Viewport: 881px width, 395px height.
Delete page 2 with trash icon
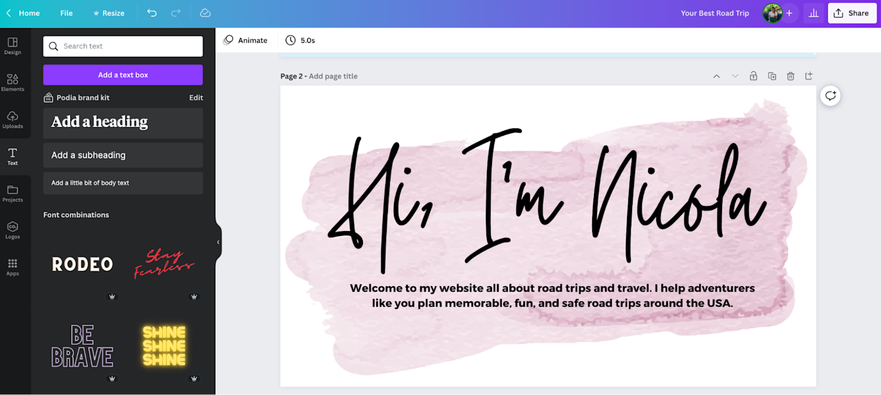790,76
